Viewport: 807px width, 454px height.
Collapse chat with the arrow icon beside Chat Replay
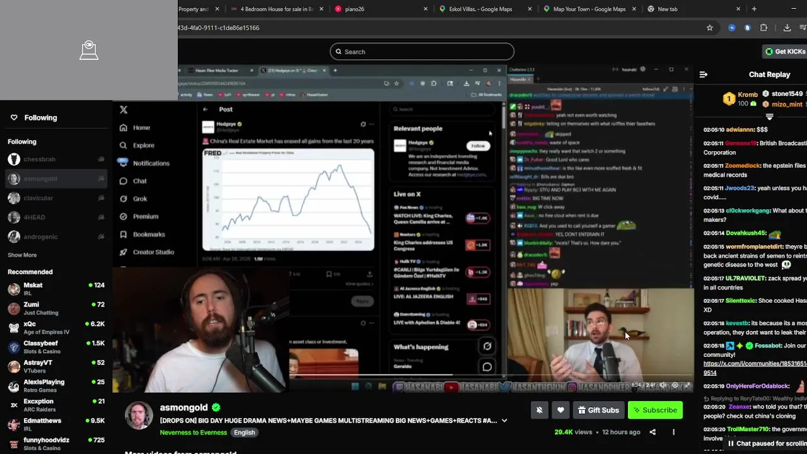pyautogui.click(x=704, y=74)
